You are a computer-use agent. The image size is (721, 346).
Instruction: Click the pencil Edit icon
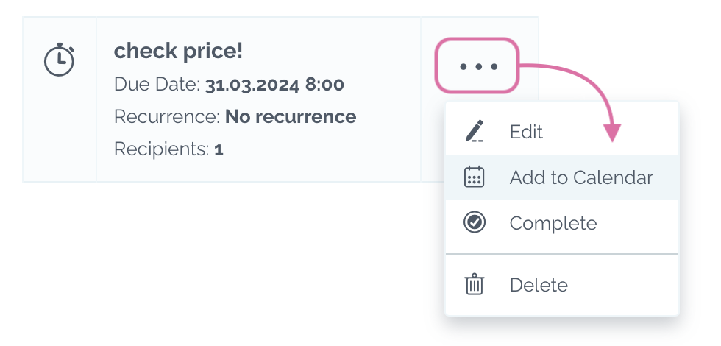coord(474,131)
